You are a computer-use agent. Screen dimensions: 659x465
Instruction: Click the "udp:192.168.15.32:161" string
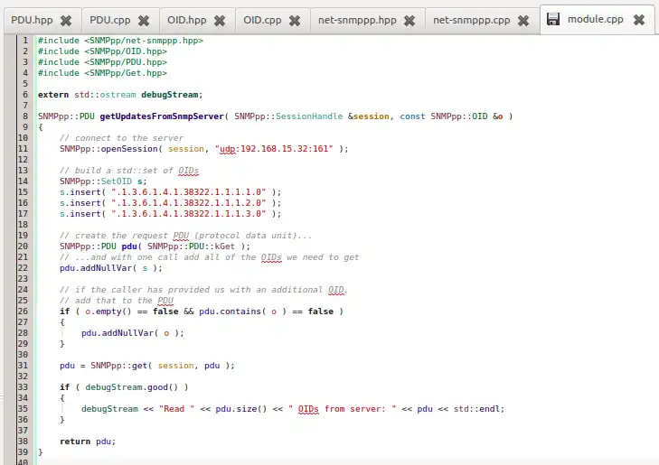point(274,149)
